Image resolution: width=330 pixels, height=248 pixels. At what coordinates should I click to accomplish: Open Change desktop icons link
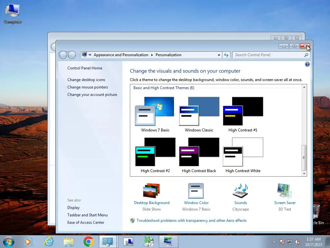click(86, 80)
